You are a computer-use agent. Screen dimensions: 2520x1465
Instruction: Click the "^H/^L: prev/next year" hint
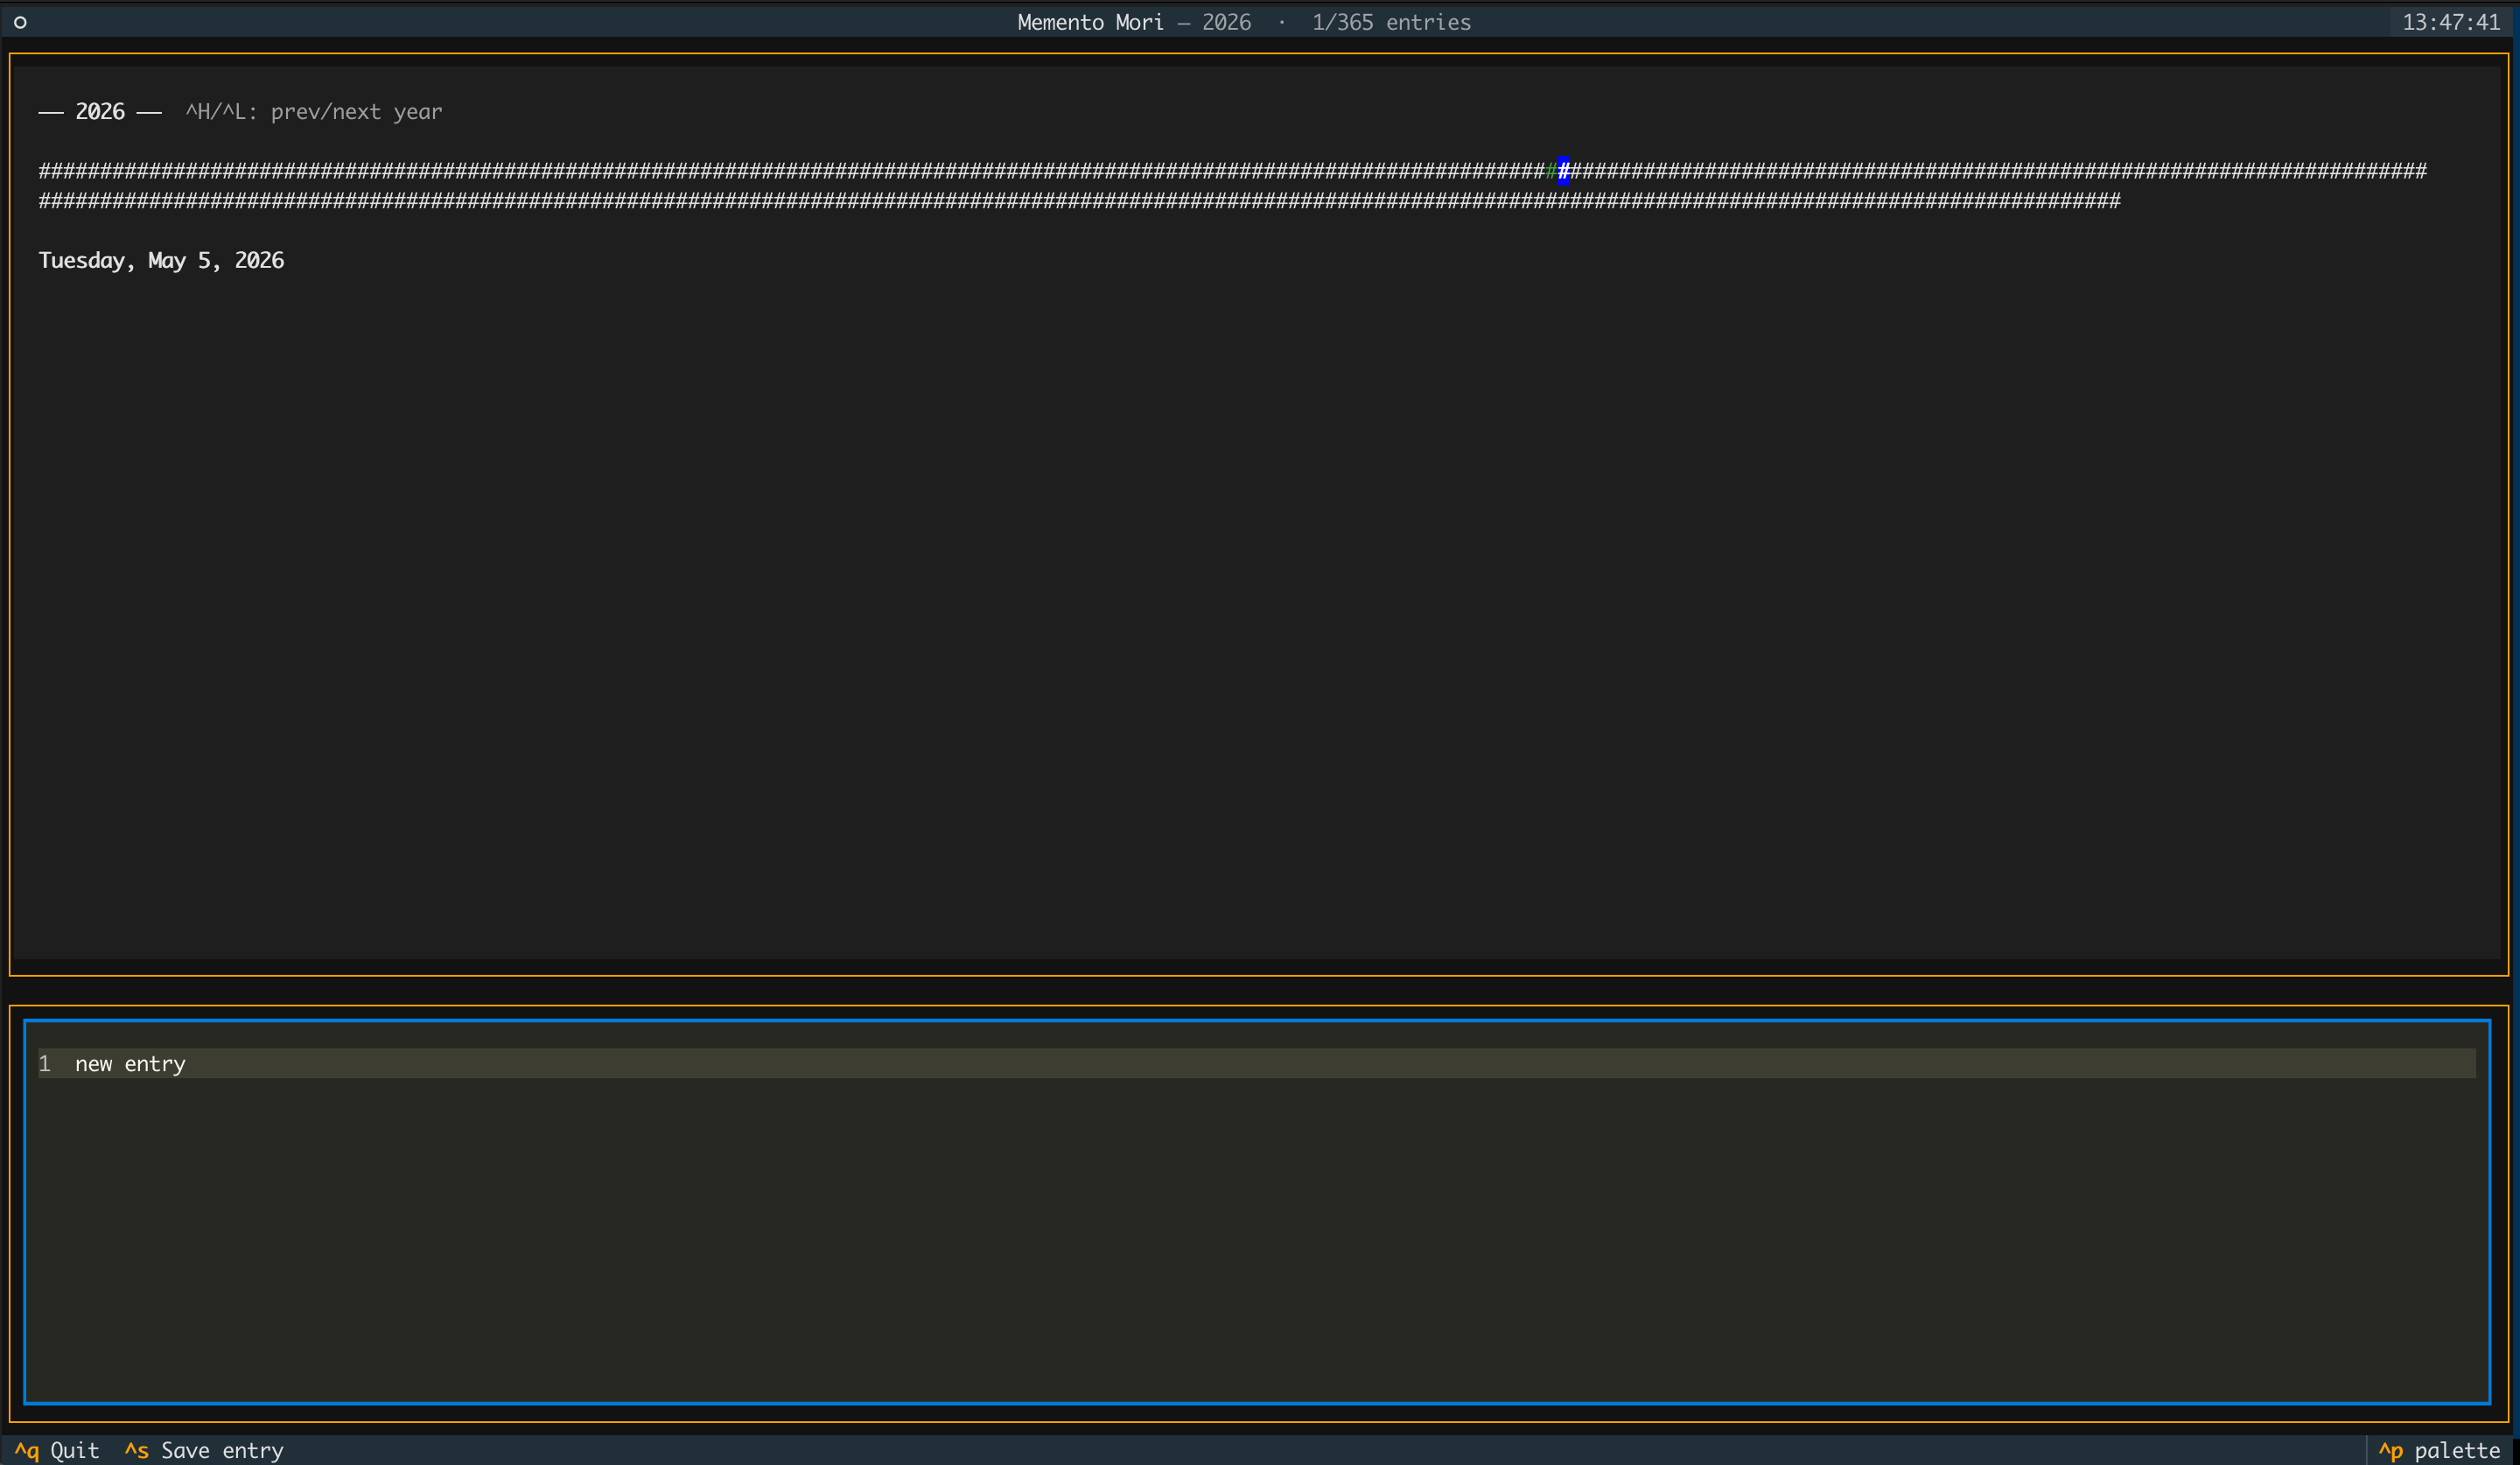(314, 112)
